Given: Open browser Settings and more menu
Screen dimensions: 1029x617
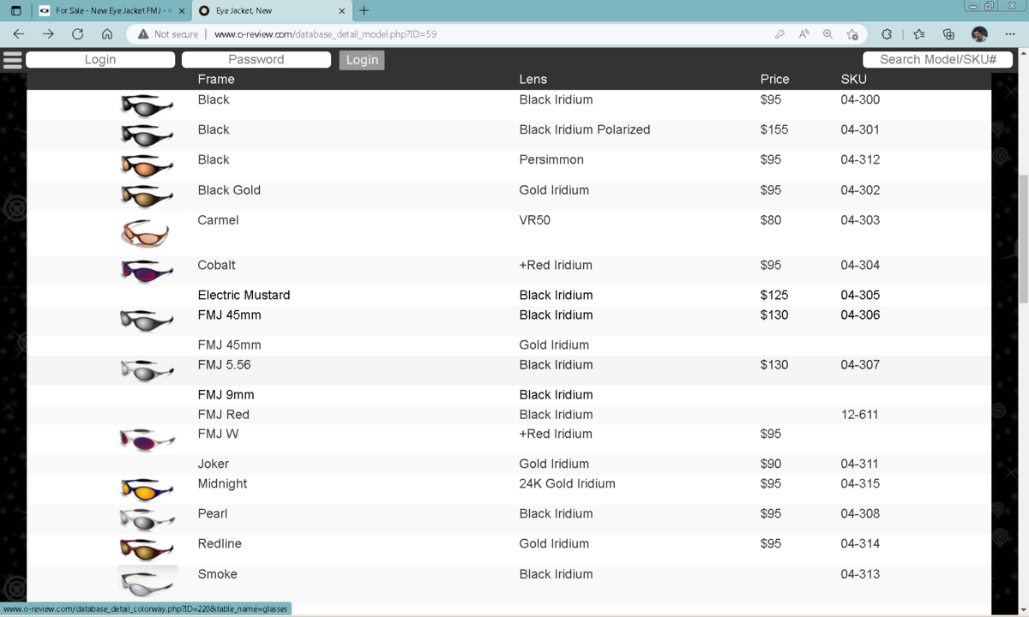Looking at the screenshot, I should coord(1009,34).
